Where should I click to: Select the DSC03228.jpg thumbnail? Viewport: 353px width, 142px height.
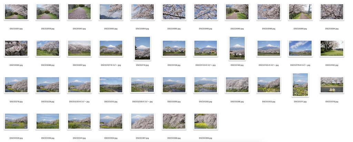[x=48, y=85]
